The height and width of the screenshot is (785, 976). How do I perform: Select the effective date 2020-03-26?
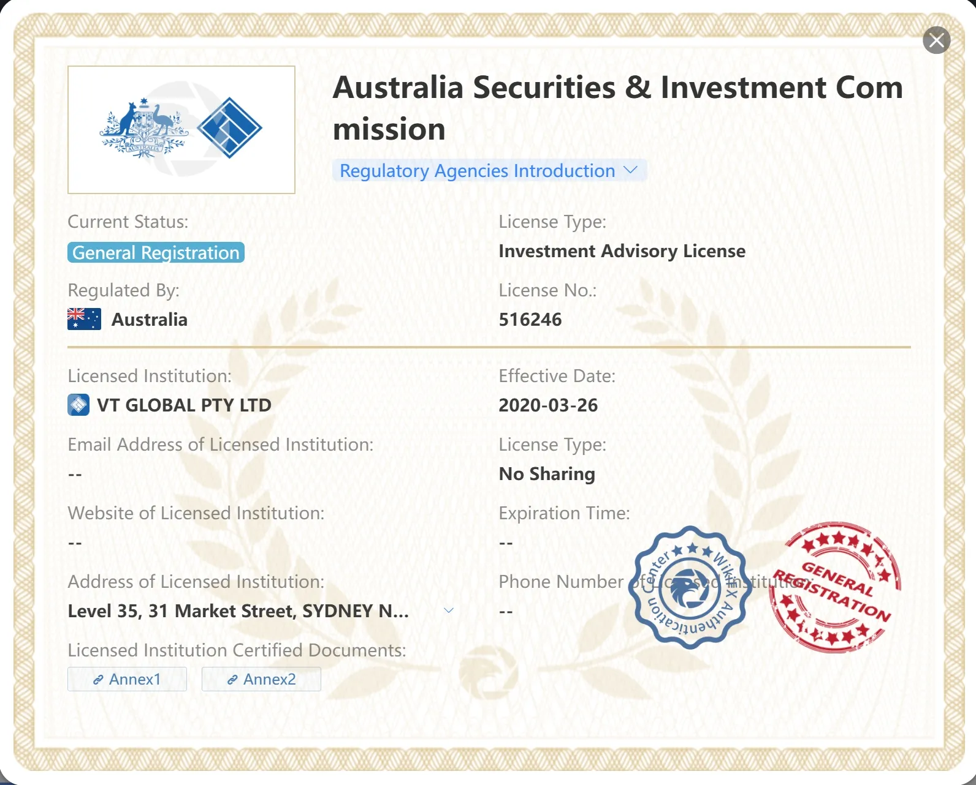coord(548,405)
